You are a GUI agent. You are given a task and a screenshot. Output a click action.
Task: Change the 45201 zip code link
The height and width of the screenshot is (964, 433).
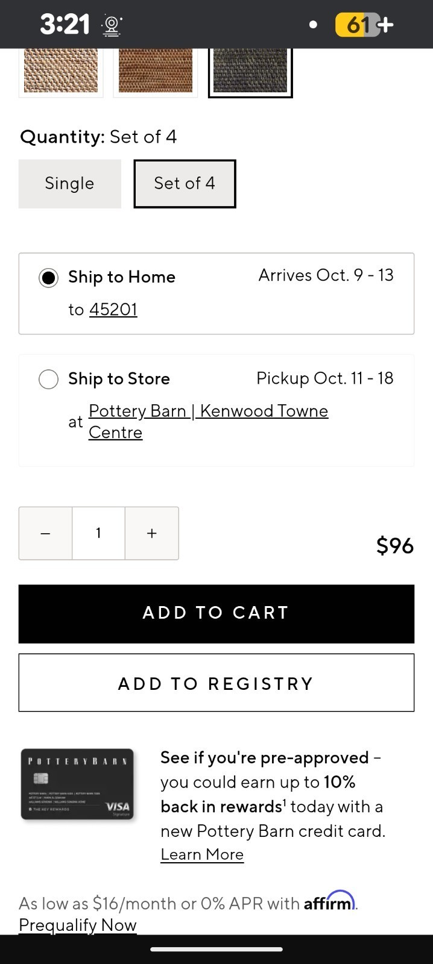(x=113, y=310)
